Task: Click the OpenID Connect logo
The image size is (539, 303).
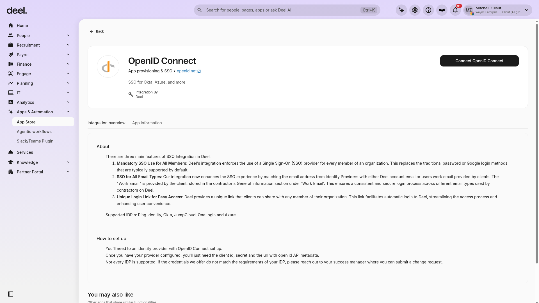Action: coord(108,66)
